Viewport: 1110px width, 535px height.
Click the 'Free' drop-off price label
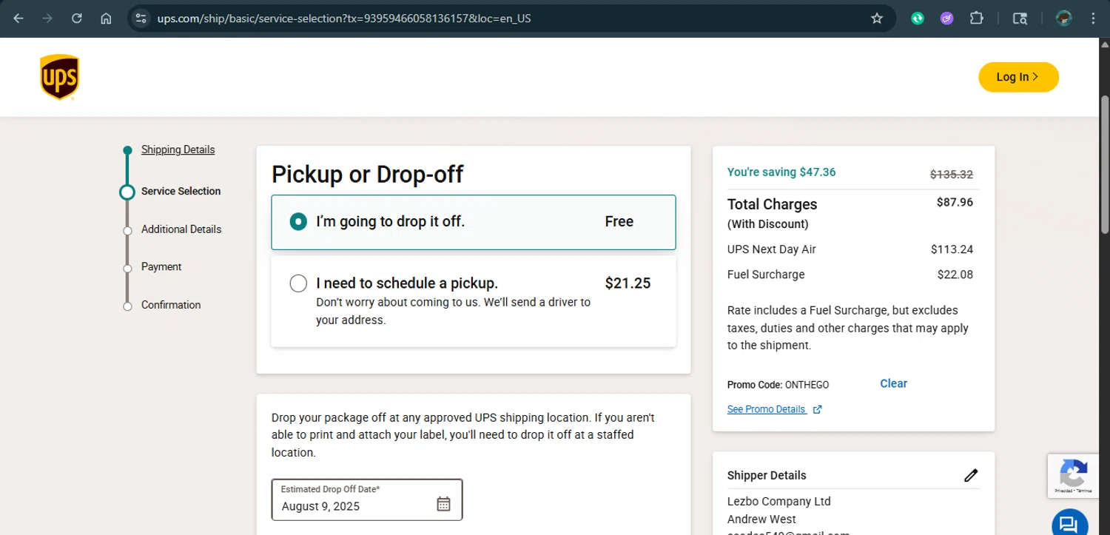[619, 221]
